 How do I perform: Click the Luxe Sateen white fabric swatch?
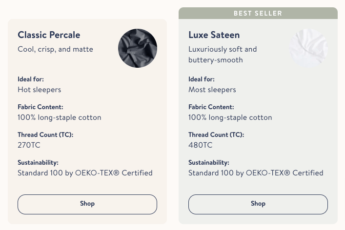point(308,48)
